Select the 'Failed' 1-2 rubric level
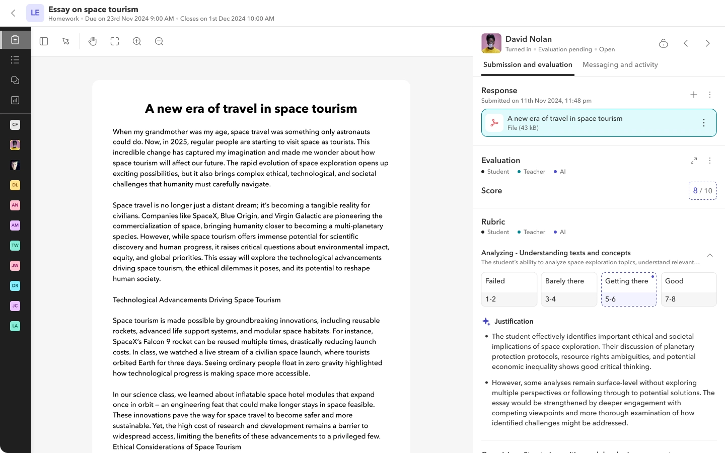 click(509, 289)
